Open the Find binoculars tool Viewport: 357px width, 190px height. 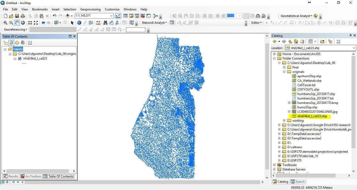(x=105, y=23)
